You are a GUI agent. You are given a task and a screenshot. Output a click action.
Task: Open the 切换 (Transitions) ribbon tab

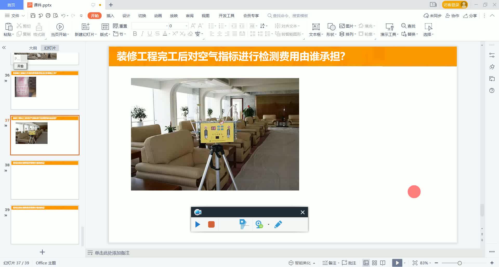(142, 16)
